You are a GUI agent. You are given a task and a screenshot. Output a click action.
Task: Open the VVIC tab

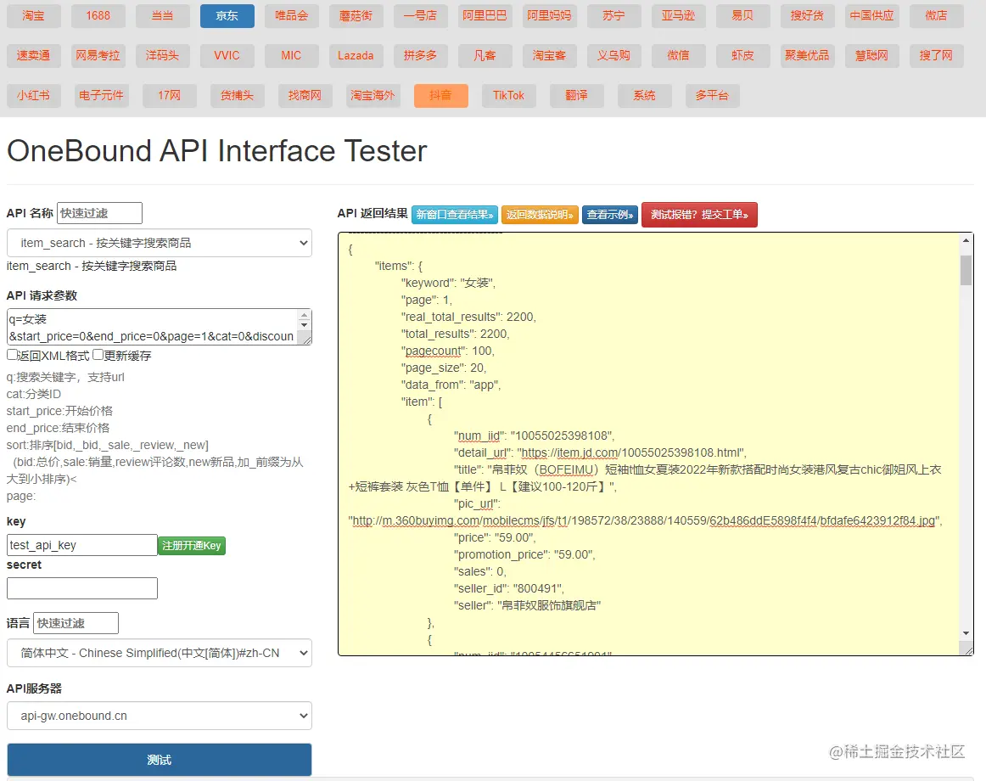pyautogui.click(x=227, y=55)
